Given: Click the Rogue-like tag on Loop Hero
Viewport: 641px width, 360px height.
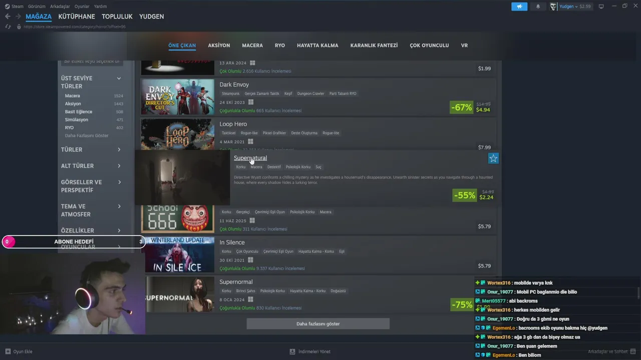Looking at the screenshot, I should click(x=249, y=133).
